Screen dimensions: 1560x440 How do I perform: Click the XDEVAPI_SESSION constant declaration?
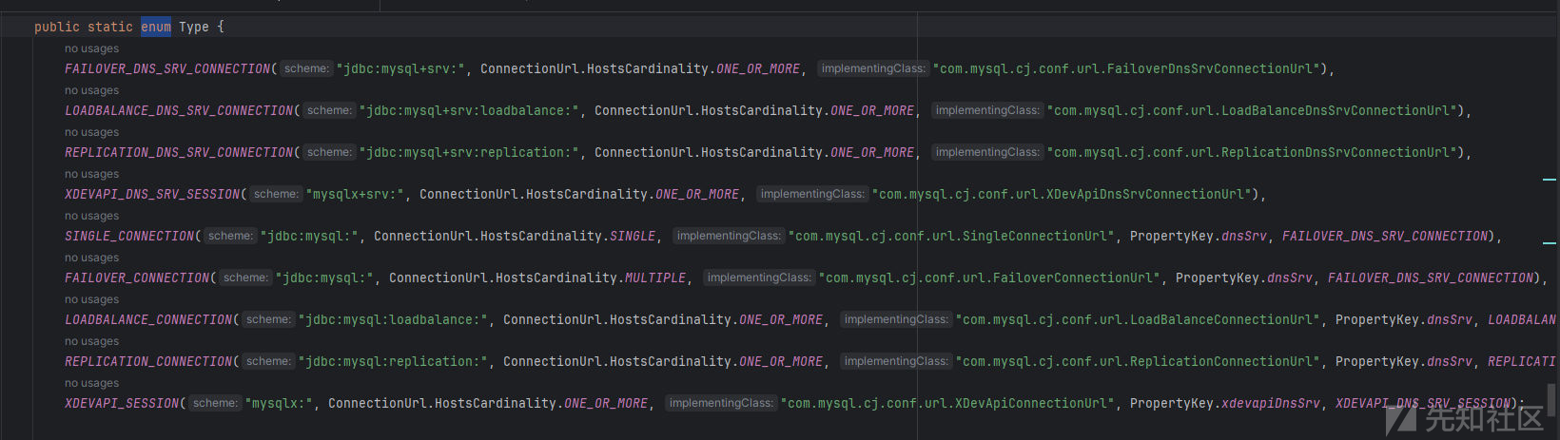point(122,403)
